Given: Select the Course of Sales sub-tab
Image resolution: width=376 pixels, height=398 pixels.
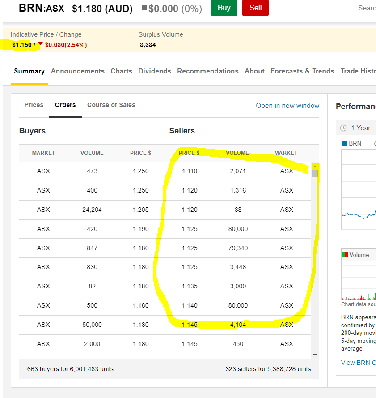Looking at the screenshot, I should tap(111, 105).
